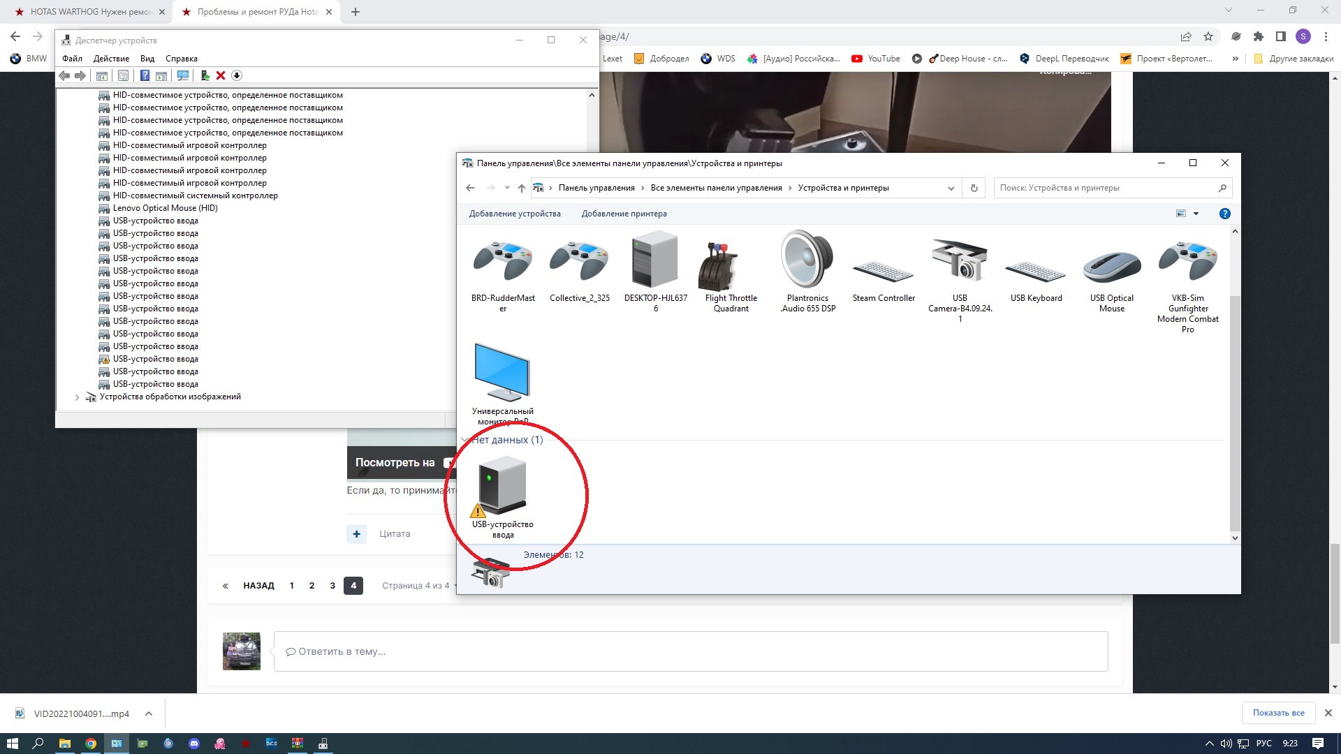The image size is (1341, 754).
Task: Open the 'Действие' menu
Action: point(111,59)
